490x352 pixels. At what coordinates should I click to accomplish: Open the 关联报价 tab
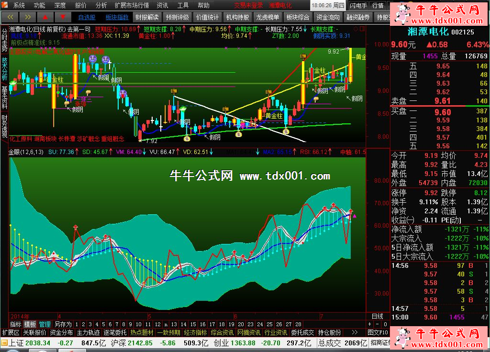(x=34, y=332)
